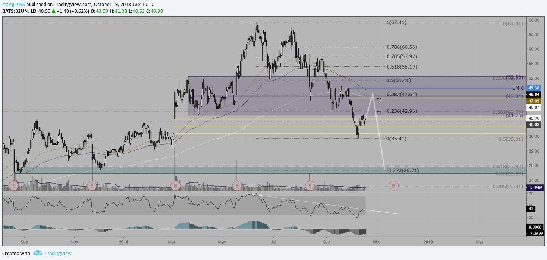Click the 0.236(42.96) Fibonacci label
The height and width of the screenshot is (260, 547).
click(402, 111)
